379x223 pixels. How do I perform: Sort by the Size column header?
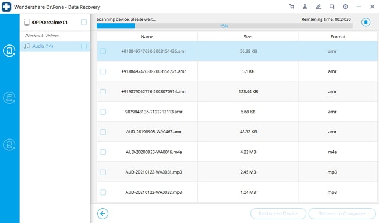(248, 37)
